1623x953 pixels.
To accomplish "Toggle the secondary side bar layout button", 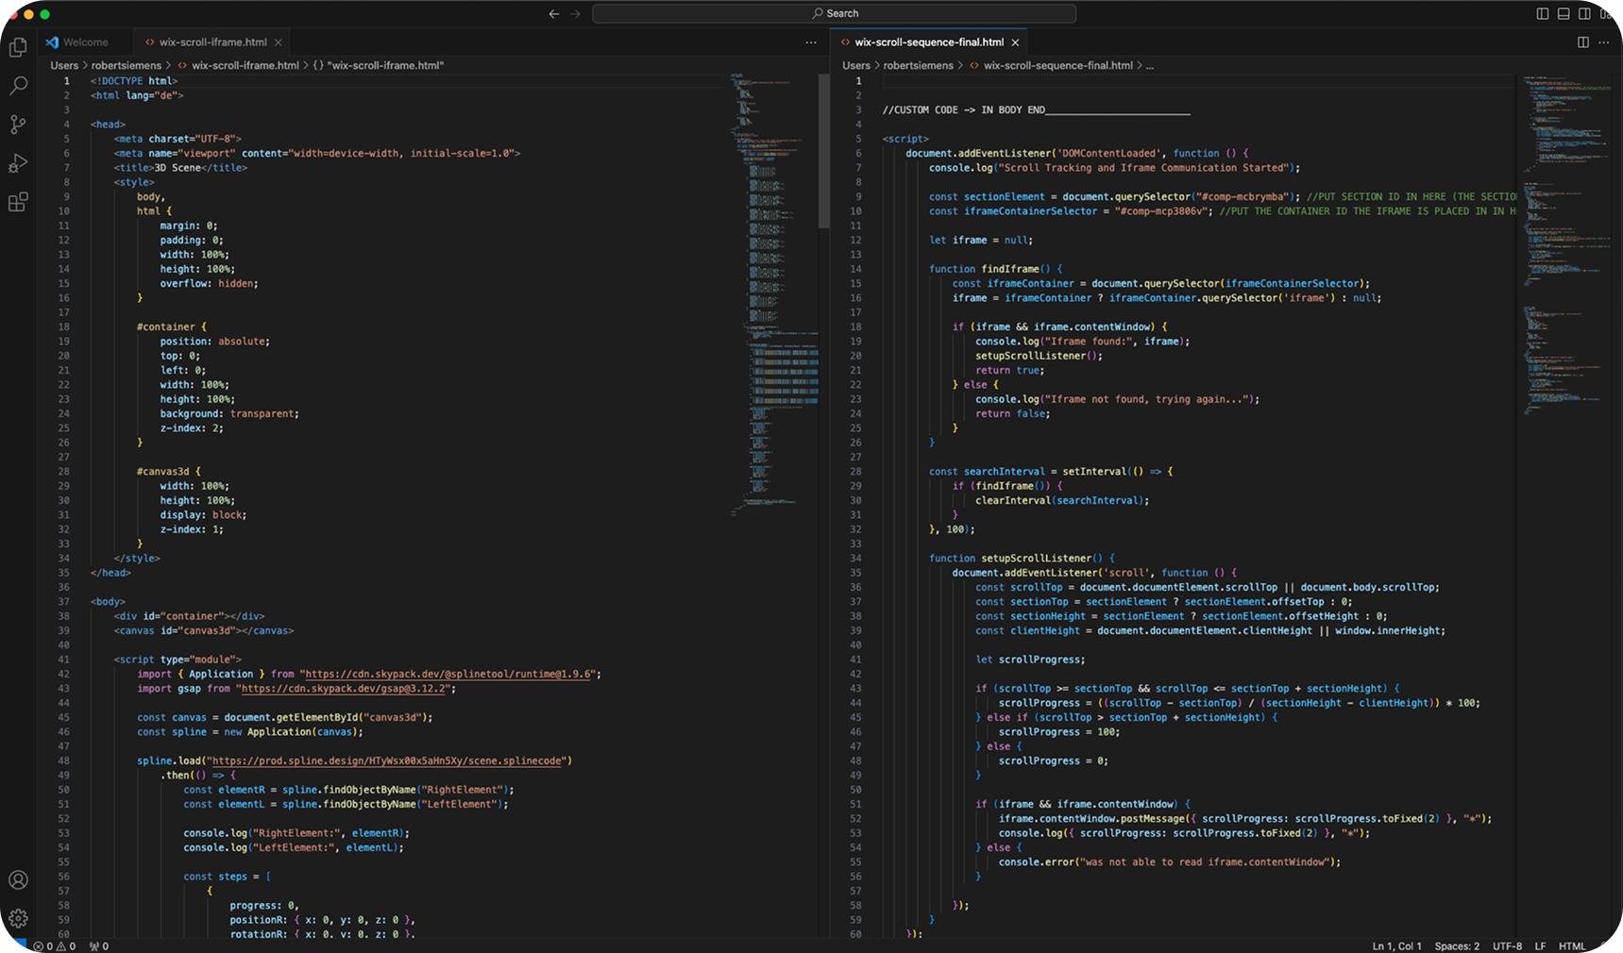I will pos(1584,13).
